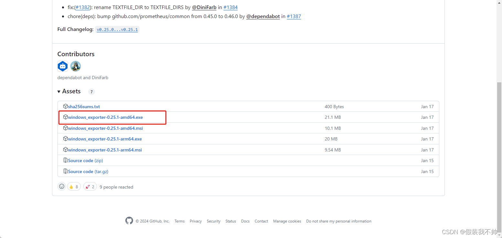
Task: Click the 21.1 MB file size
Action: [x=333, y=117]
